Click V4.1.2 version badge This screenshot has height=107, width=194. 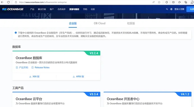[x=185, y=94]
